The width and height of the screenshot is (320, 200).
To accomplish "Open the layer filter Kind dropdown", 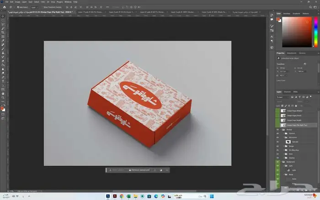I will pyautogui.click(x=283, y=97).
